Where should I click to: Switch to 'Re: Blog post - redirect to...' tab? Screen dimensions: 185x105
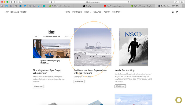(60, 6)
